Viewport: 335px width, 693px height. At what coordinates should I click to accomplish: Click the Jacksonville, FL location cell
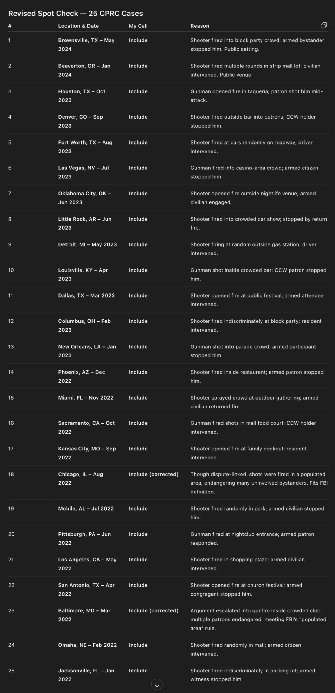point(86,675)
